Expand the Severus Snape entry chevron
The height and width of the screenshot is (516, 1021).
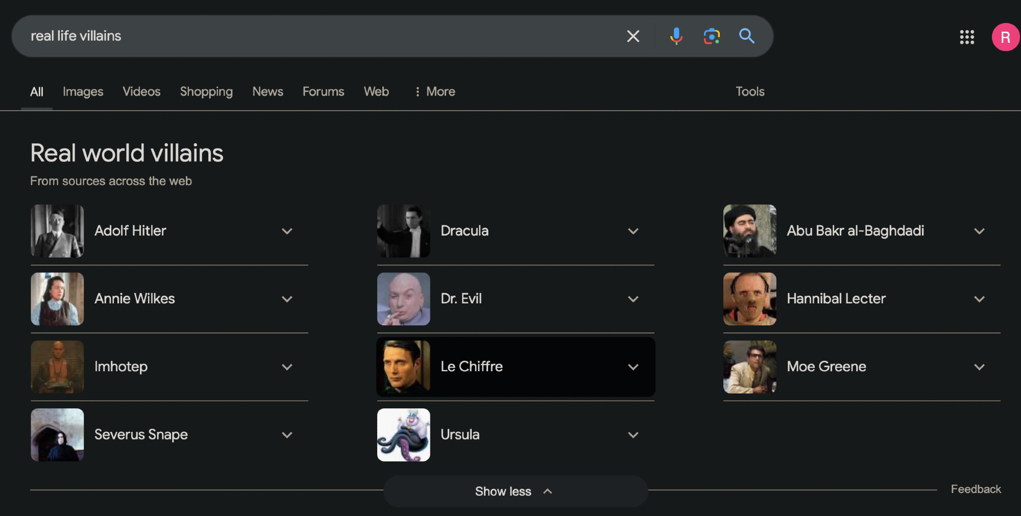pos(287,435)
